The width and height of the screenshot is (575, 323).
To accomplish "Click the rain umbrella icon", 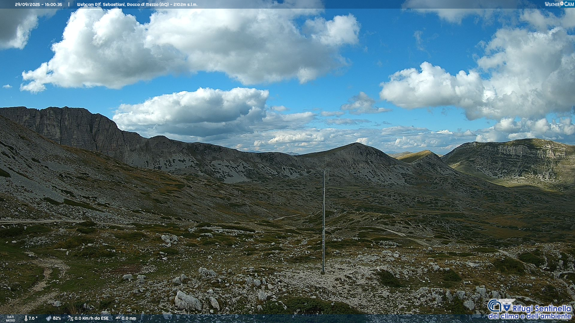I will (x=118, y=319).
